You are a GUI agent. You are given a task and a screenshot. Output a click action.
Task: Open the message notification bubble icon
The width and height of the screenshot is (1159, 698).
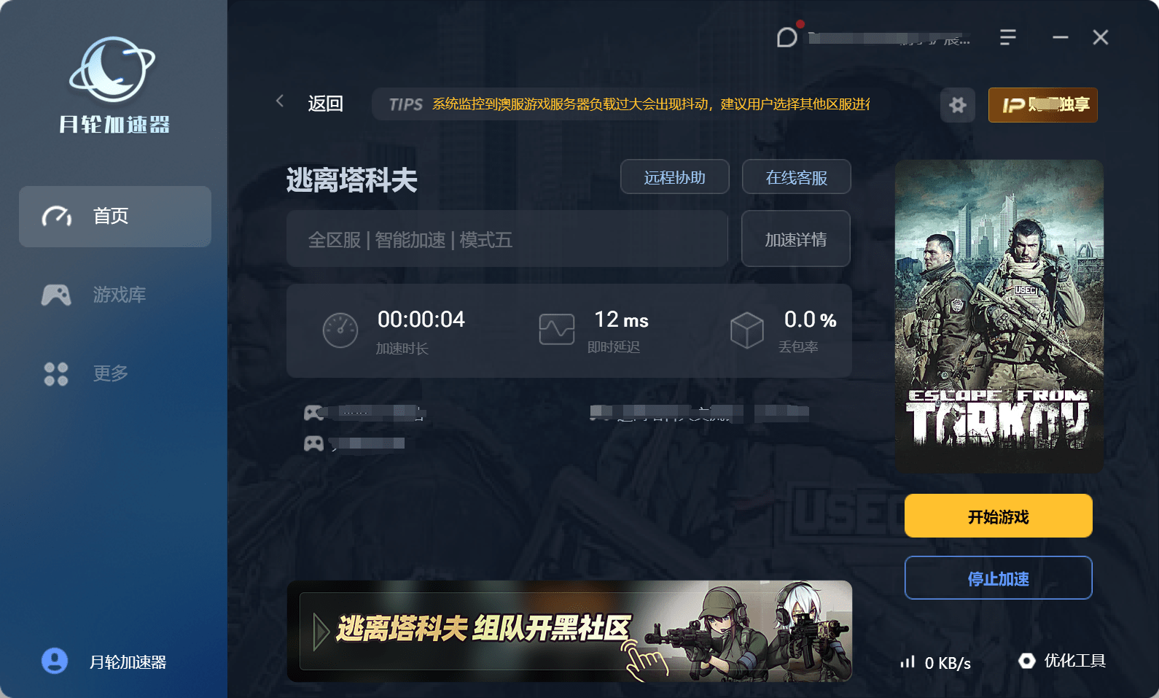[787, 36]
